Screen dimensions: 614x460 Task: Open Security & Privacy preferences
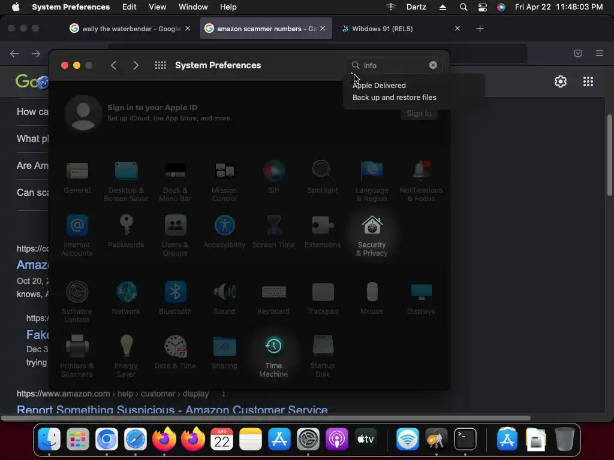[372, 235]
